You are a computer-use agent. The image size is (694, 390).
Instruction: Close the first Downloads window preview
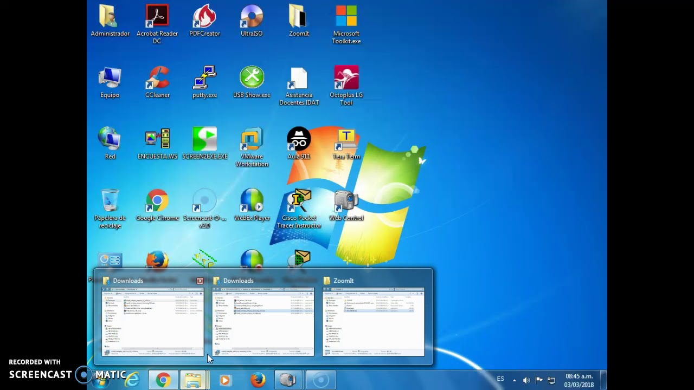point(200,281)
